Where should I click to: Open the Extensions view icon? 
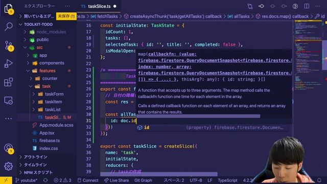tap(8, 82)
